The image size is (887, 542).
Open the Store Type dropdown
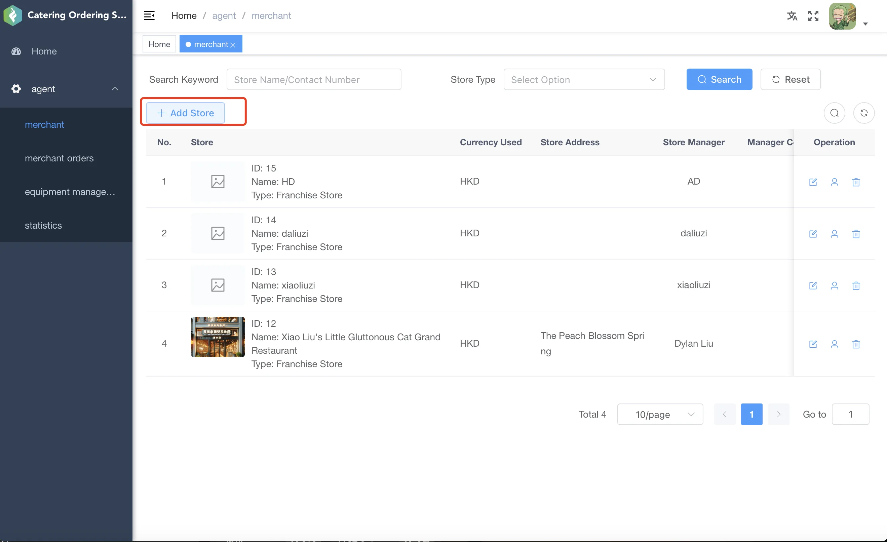coord(584,80)
